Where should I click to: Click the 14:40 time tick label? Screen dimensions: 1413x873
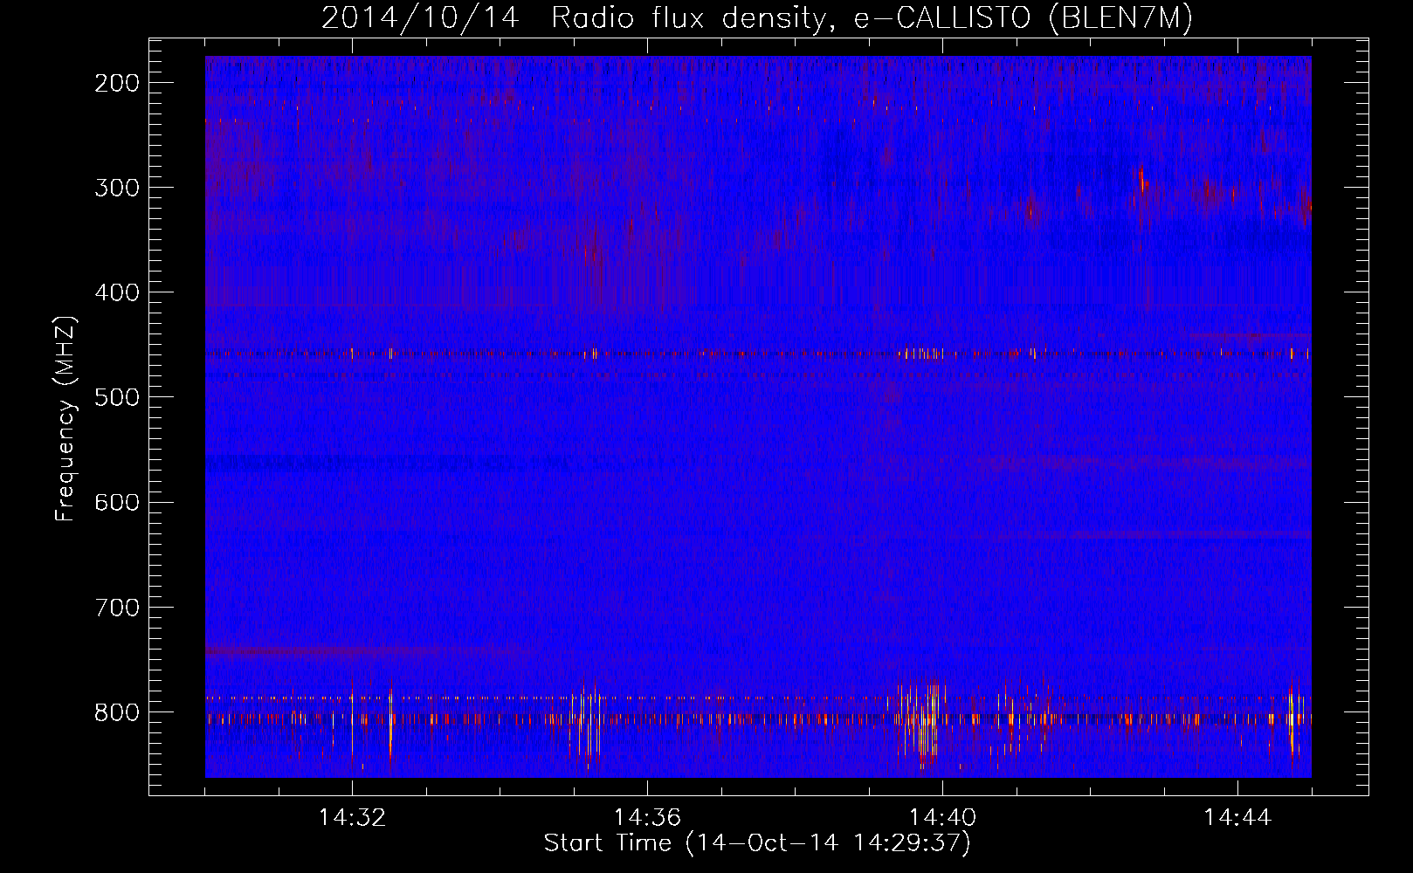click(942, 818)
